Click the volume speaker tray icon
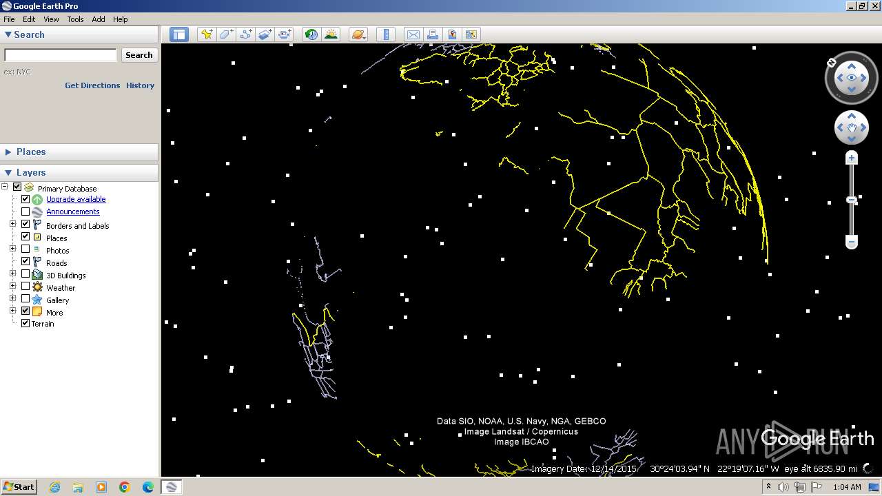Image resolution: width=882 pixels, height=496 pixels. (x=783, y=487)
